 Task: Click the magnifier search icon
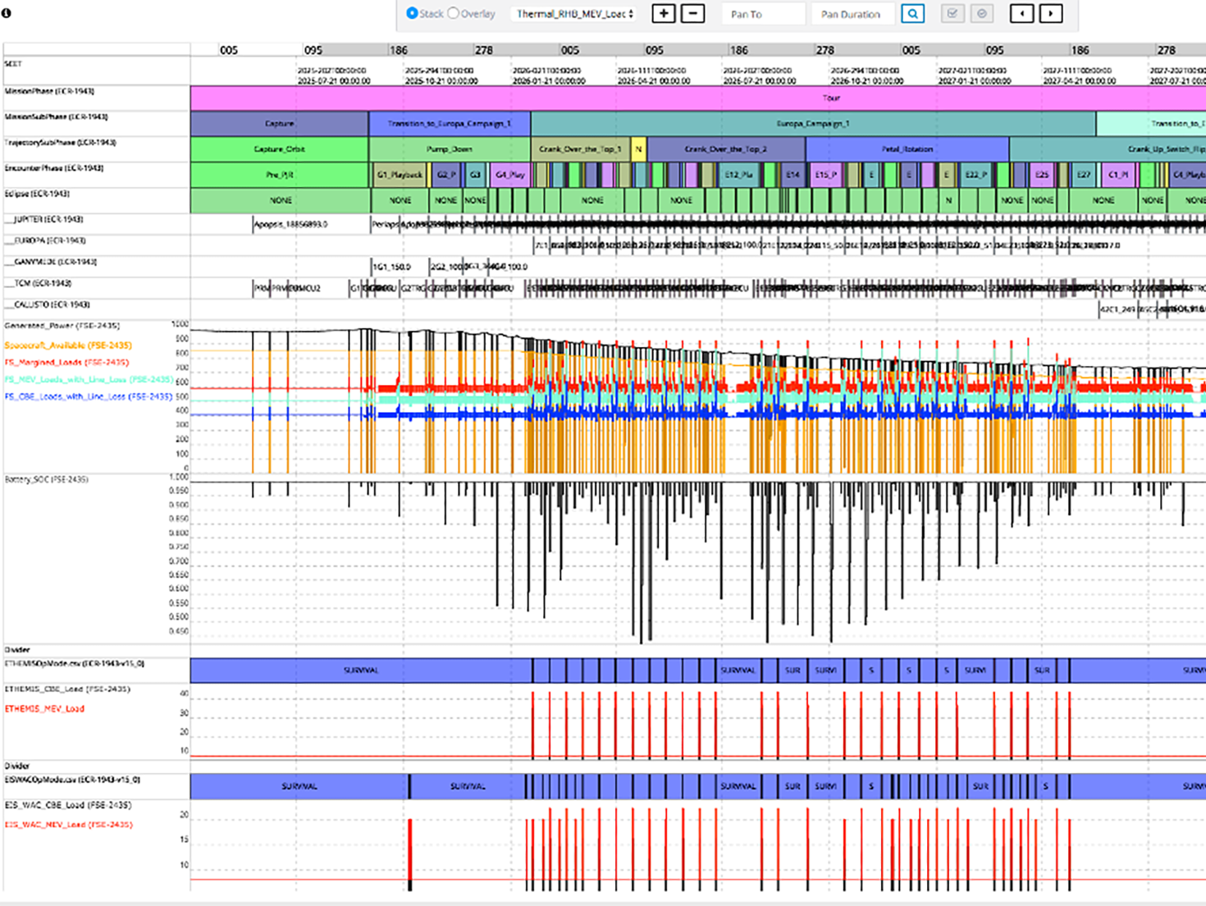pyautogui.click(x=912, y=13)
